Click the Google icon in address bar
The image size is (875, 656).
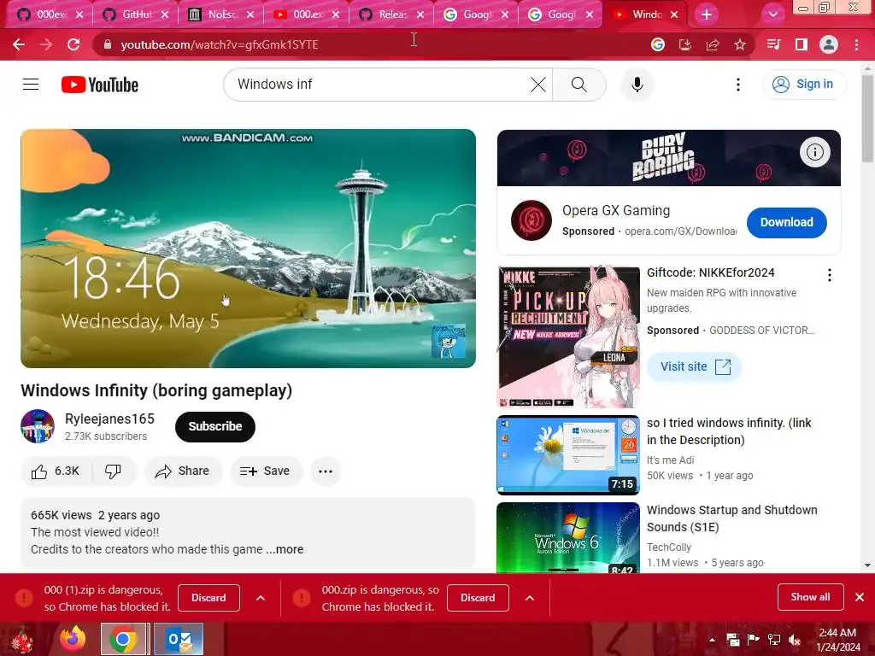click(x=657, y=44)
